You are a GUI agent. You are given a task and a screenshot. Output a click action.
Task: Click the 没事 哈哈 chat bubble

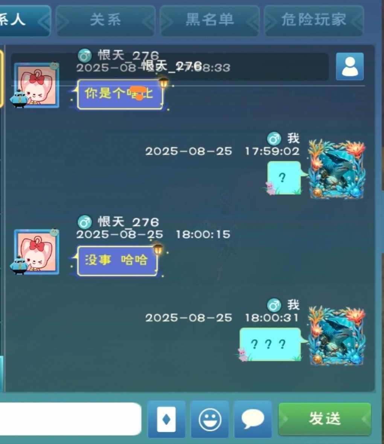pos(117,261)
